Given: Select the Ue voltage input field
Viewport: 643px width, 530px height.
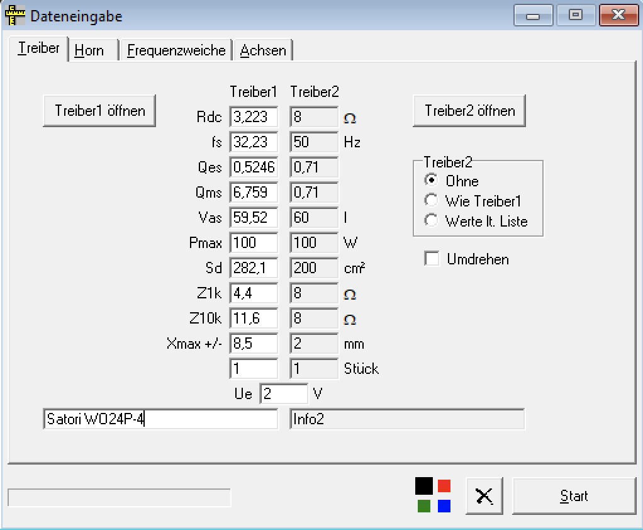Looking at the screenshot, I should (283, 394).
